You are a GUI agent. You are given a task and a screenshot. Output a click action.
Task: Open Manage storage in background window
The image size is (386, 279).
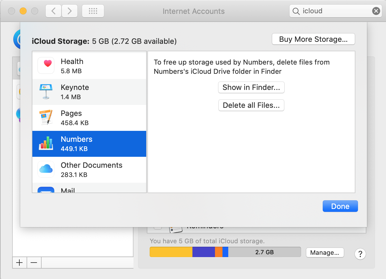[325, 252]
